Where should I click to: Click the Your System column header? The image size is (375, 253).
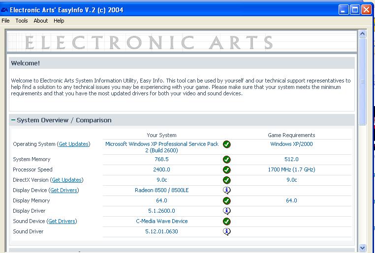pos(161,135)
